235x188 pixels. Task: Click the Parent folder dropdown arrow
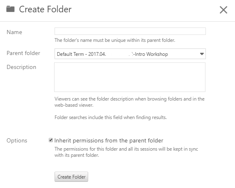click(202, 54)
